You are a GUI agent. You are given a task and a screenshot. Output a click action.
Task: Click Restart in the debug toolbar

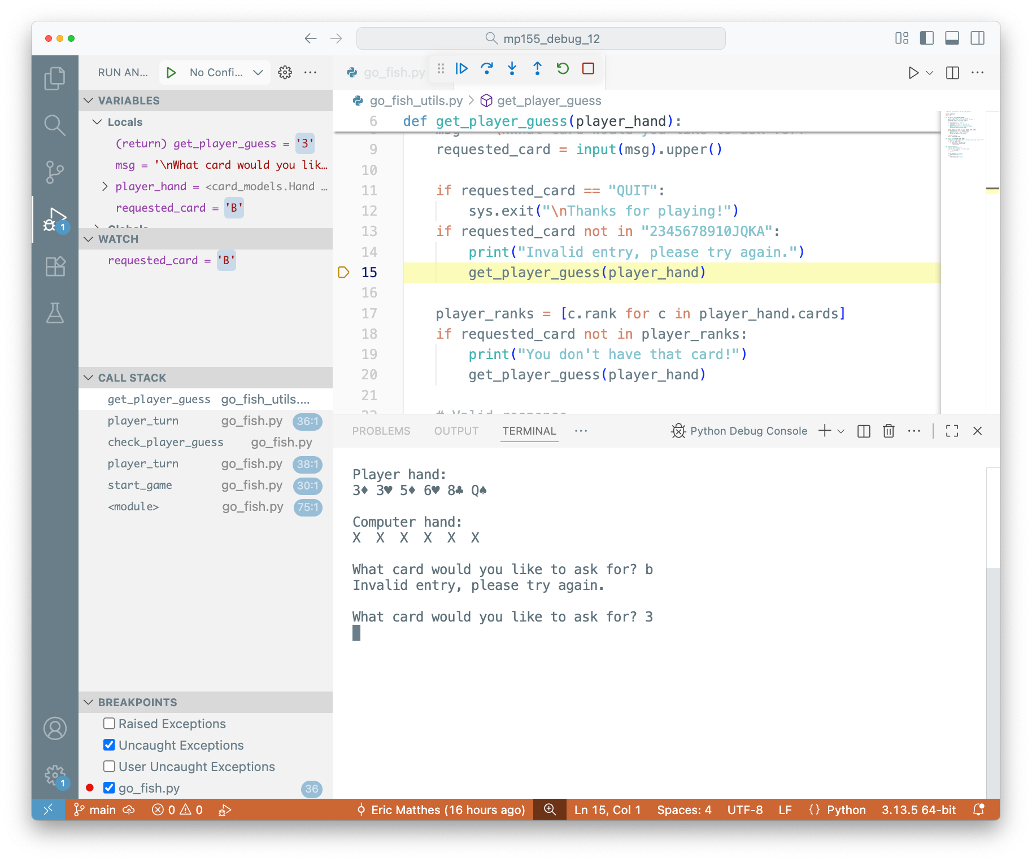[562, 68]
